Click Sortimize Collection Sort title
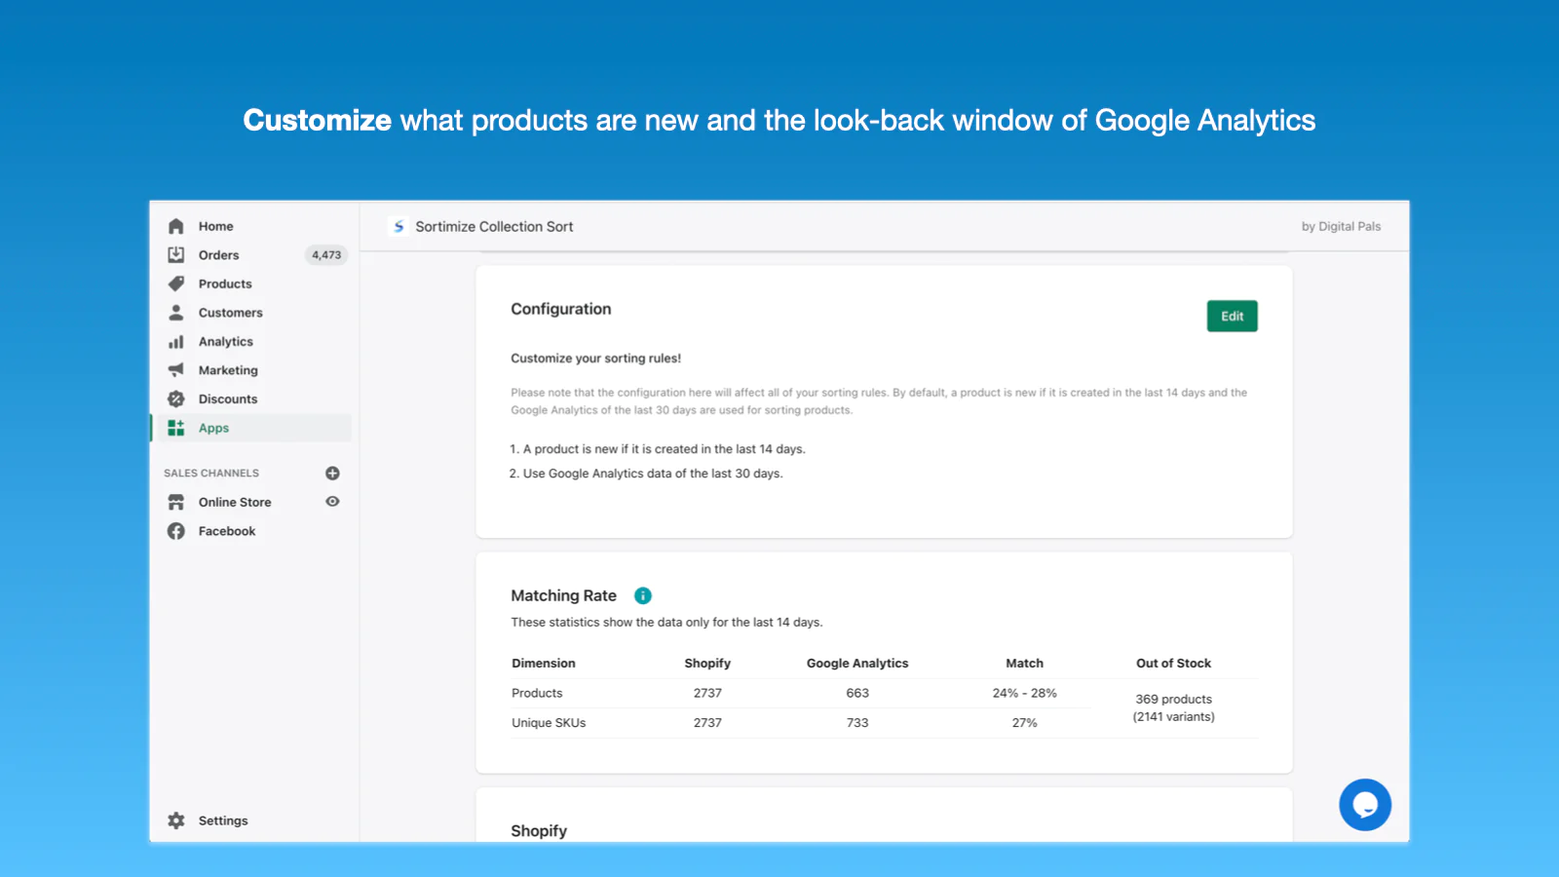This screenshot has width=1559, height=877. coord(494,226)
